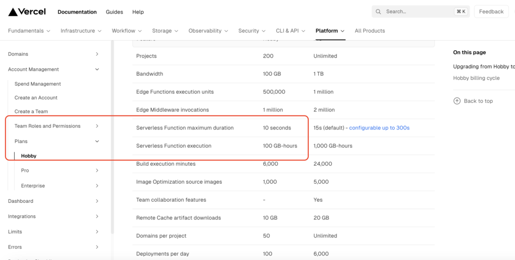Collapse the Account Management section
515x260 pixels.
[97, 70]
